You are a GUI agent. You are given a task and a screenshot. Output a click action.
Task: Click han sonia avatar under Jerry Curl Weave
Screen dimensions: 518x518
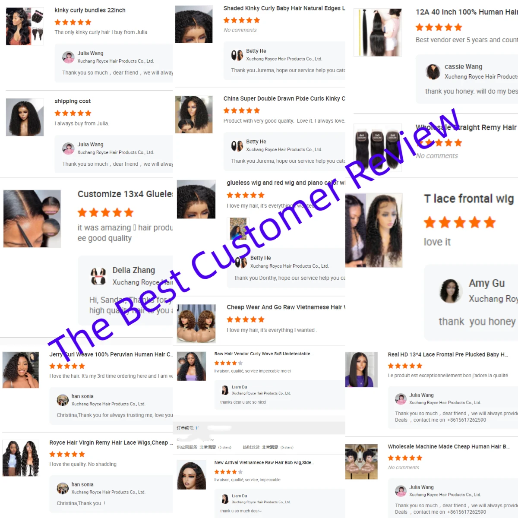(63, 400)
